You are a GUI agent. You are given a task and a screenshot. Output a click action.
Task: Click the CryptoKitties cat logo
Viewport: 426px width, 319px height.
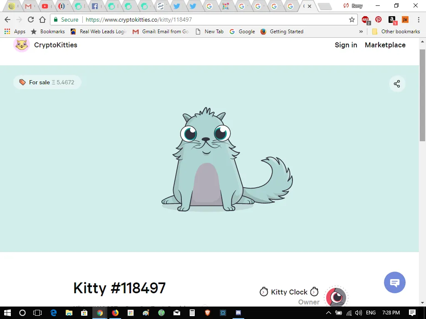[x=22, y=45]
